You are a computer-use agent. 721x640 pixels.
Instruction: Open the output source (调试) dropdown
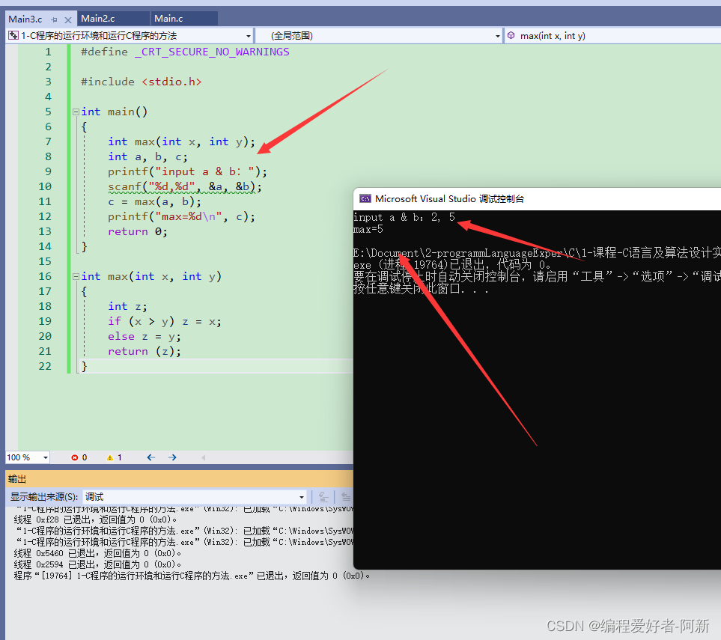tap(302, 497)
